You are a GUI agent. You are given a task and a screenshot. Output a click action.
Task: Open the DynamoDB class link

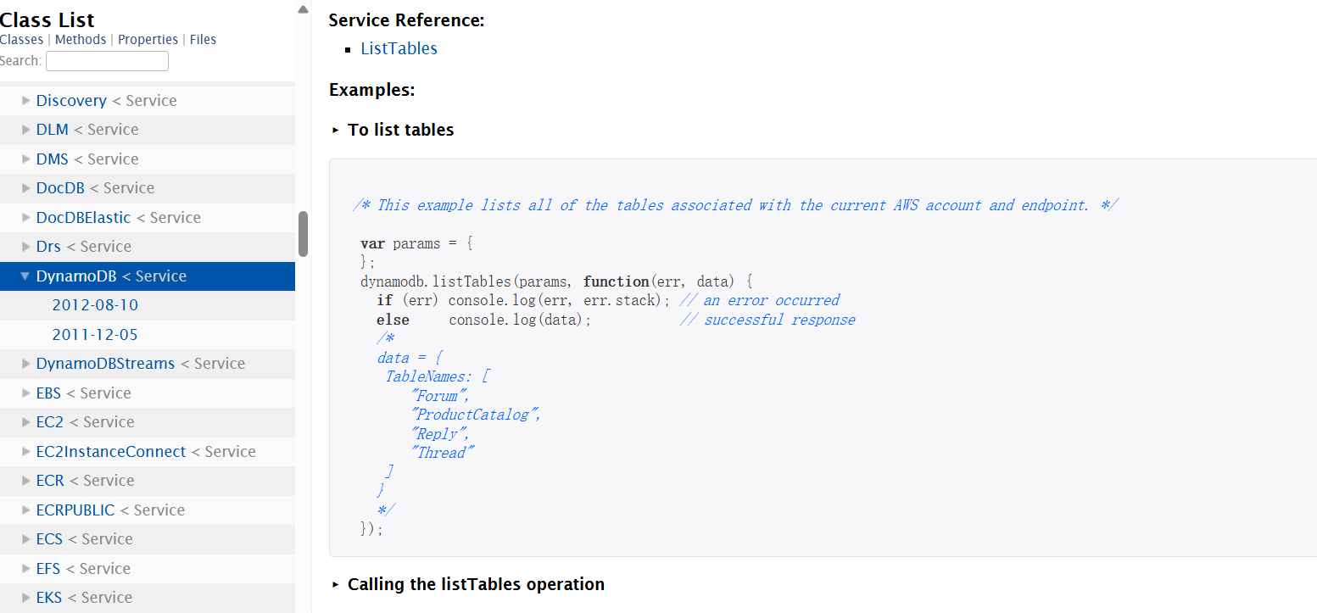(x=76, y=276)
